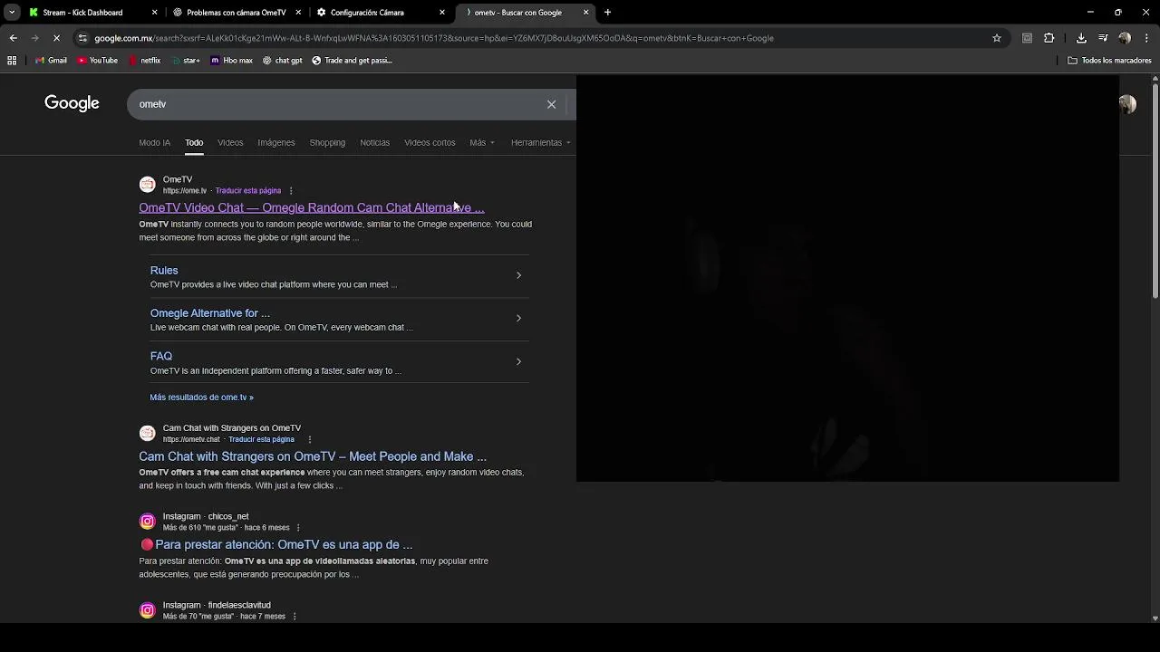1160x652 pixels.
Task: View site information icon in address bar
Action: click(82, 38)
